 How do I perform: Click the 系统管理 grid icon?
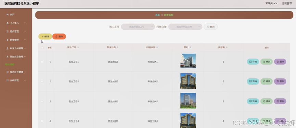8,80
